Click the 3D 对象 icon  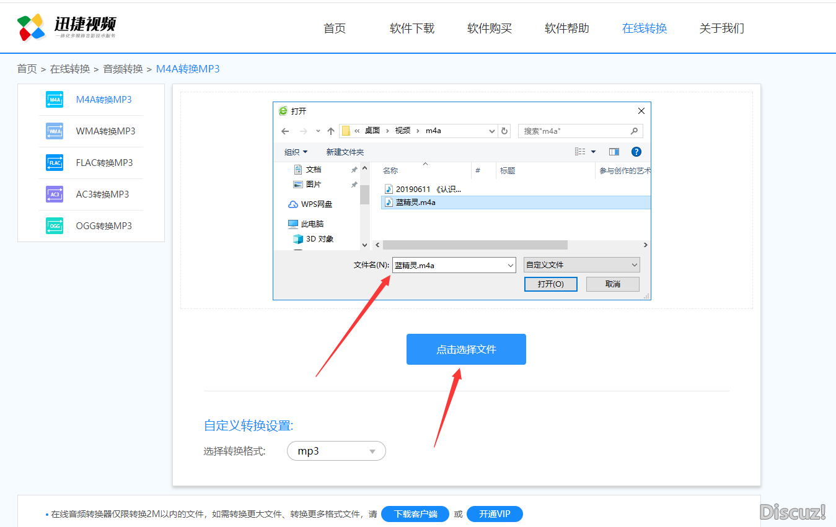(297, 239)
